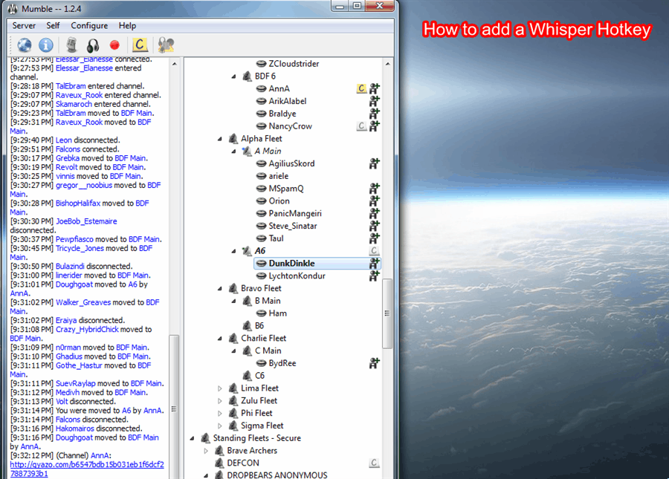Image resolution: width=669 pixels, height=479 pixels.
Task: Collapse Standing Fleets - Secure channel
Action: tap(192, 438)
